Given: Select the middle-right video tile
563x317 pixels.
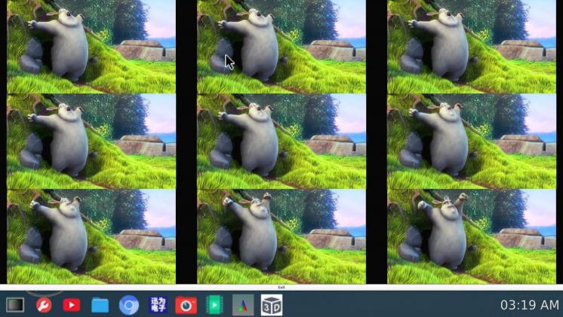Looking at the screenshot, I should (472, 142).
